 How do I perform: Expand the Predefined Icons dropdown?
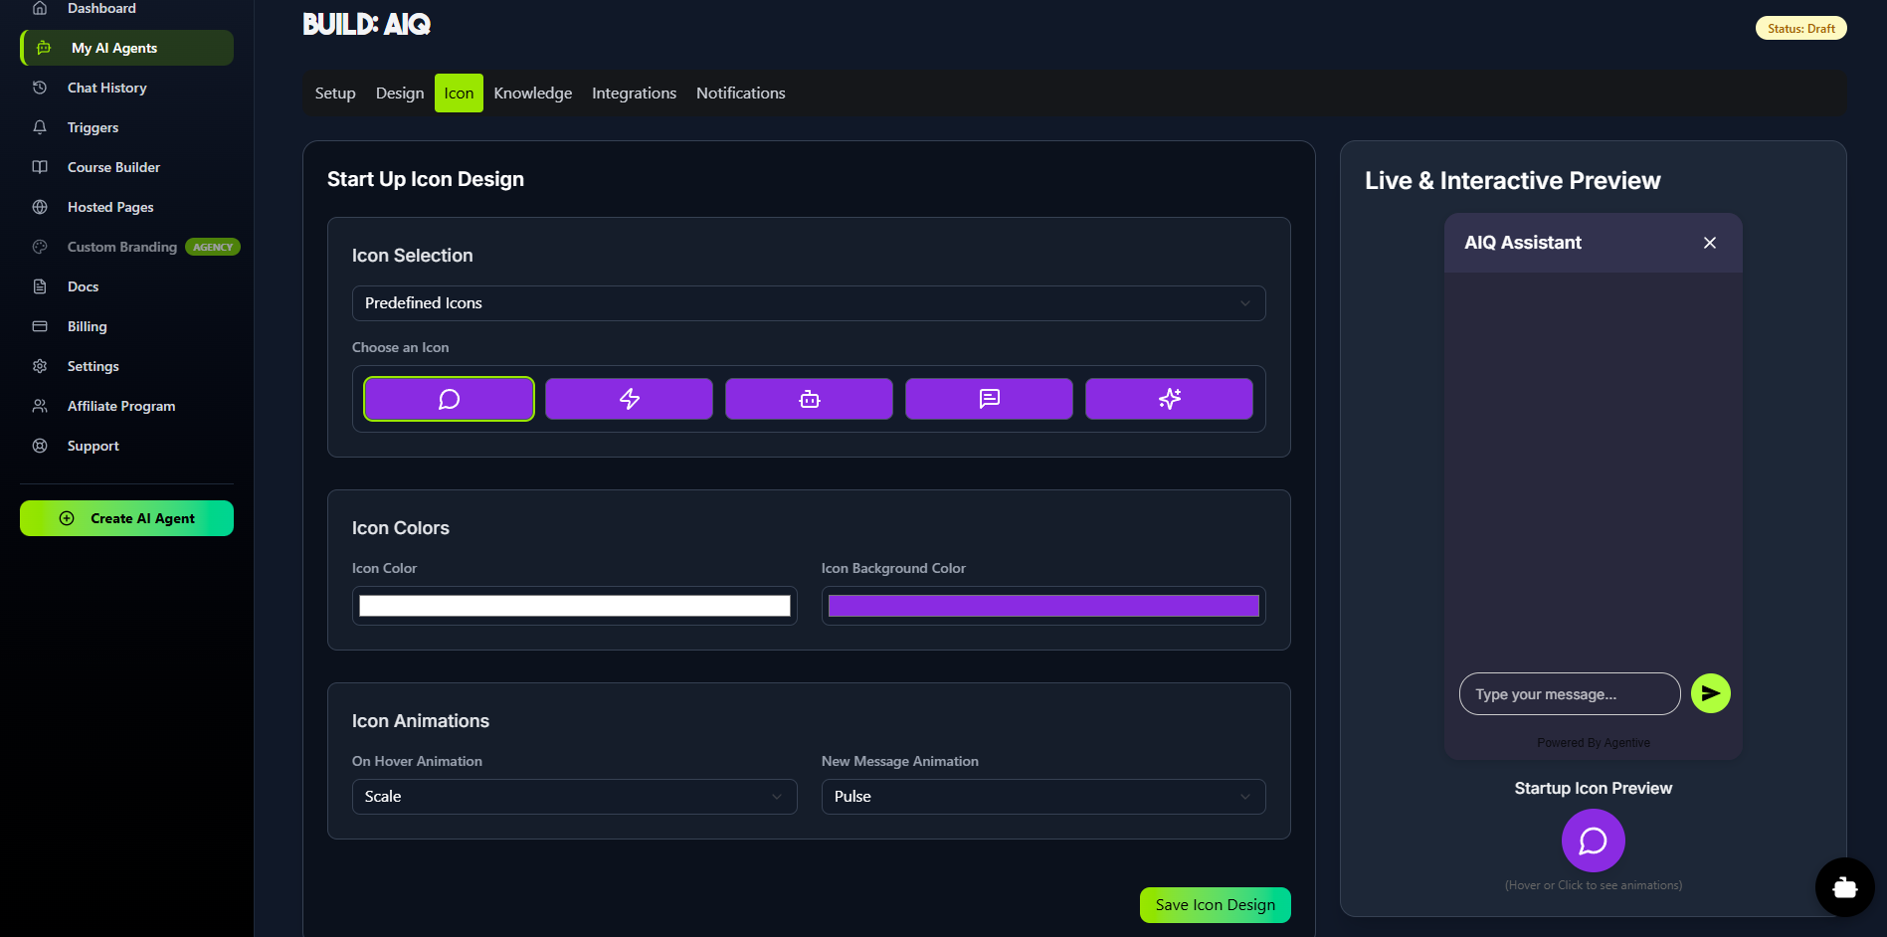808,303
